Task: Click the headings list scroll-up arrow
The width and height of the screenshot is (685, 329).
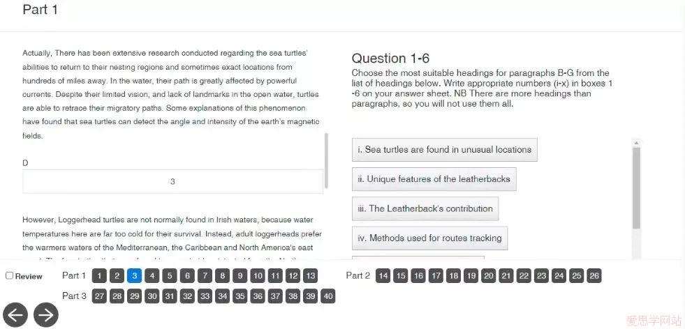Action: pos(636,143)
